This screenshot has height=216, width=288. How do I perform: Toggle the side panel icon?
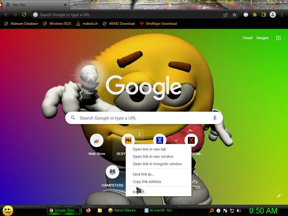click(264, 15)
